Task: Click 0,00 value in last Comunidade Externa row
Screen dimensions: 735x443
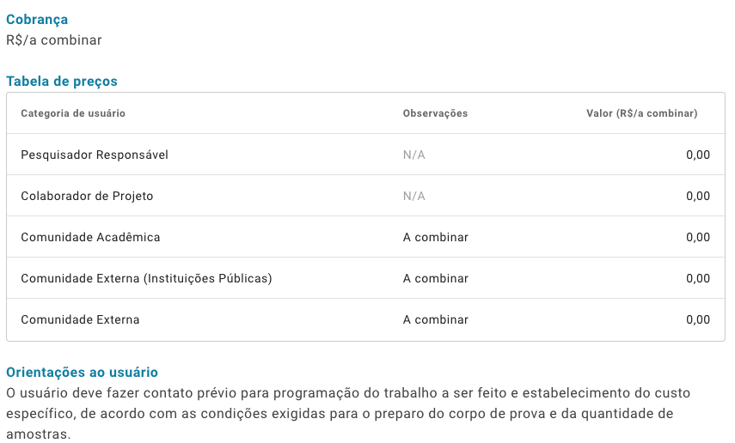Action: (698, 320)
